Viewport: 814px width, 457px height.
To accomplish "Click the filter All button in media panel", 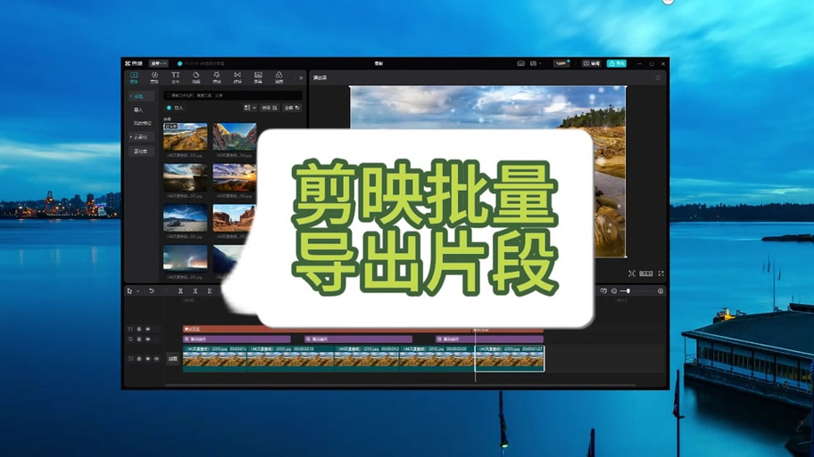I will 292,108.
